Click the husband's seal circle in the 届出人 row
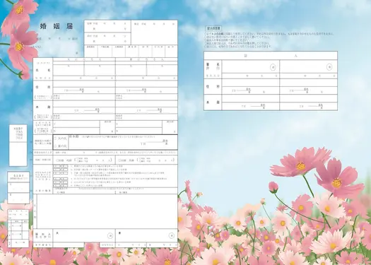The height and width of the screenshot is (265, 371). click(x=110, y=235)
